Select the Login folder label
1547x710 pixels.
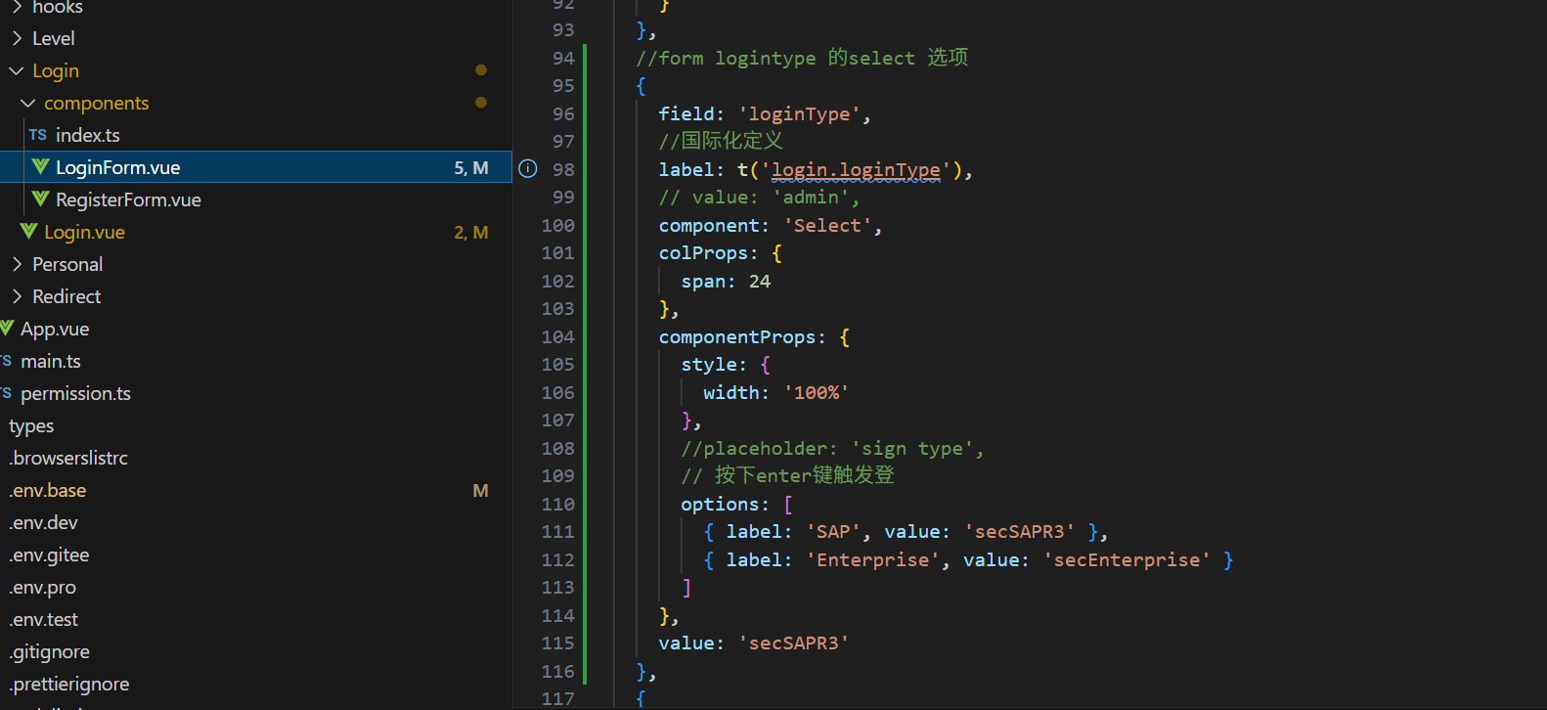tap(56, 70)
